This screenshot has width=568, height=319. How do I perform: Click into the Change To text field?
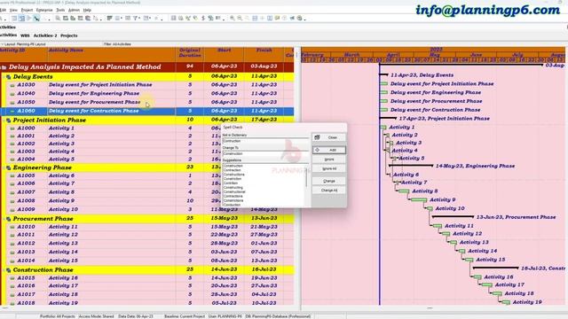pos(265,153)
